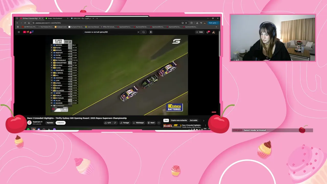Click the Rejoindre channel button
Image resolution: width=327 pixels, height=184 pixels.
tap(50, 123)
